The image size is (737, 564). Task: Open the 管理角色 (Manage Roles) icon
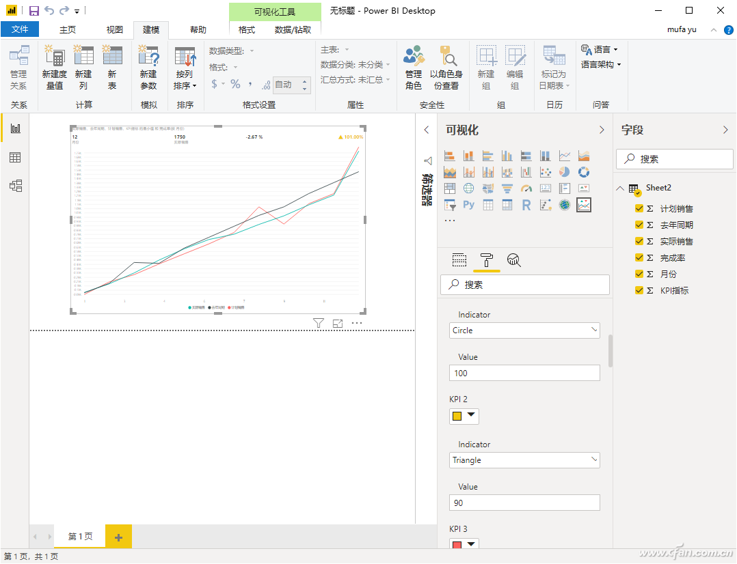[413, 56]
